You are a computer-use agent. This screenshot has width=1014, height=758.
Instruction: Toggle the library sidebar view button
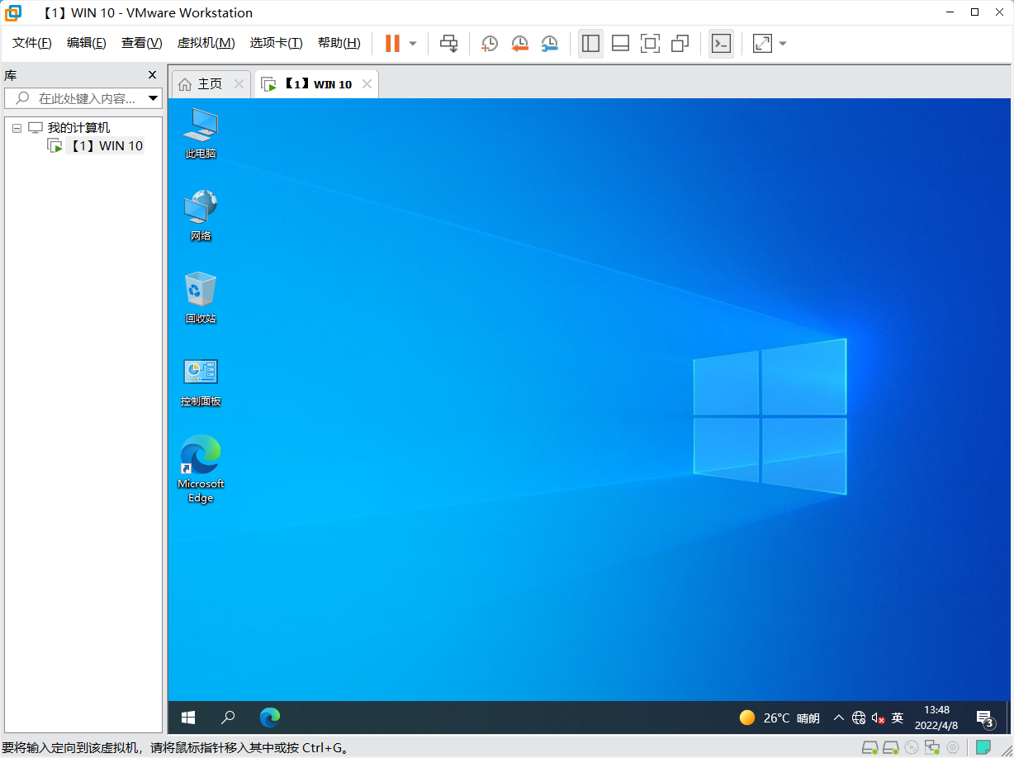click(x=590, y=44)
